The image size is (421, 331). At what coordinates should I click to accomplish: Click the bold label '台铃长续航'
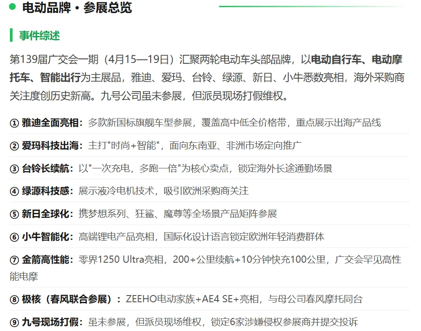click(x=45, y=168)
